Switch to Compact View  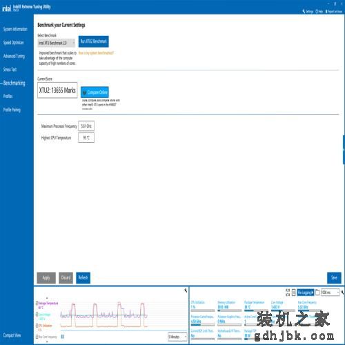(12, 335)
